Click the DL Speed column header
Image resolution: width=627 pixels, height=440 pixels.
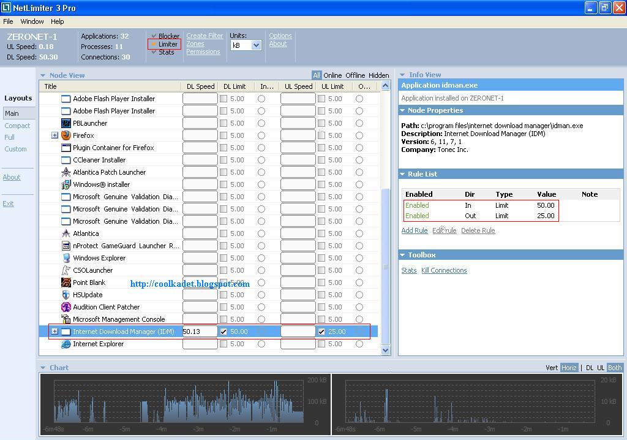coord(200,86)
